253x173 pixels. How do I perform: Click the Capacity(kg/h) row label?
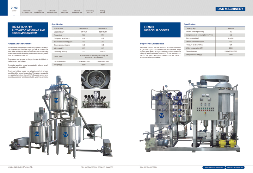(59, 32)
